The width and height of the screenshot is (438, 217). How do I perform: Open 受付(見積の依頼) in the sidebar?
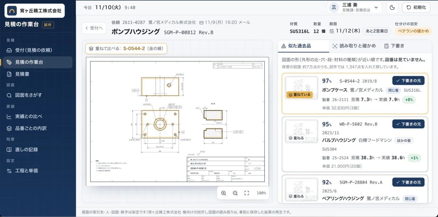tap(38, 50)
